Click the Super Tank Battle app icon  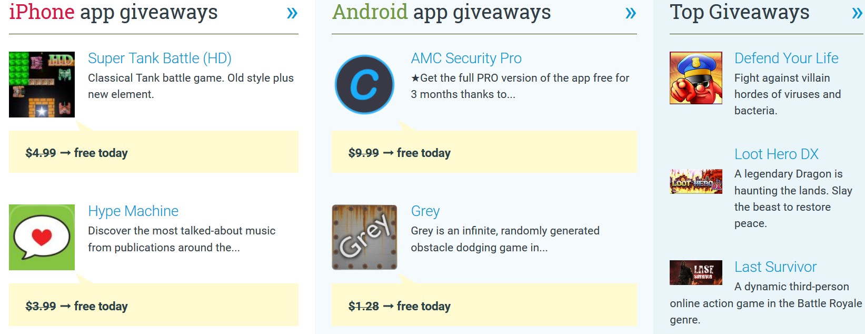42,84
